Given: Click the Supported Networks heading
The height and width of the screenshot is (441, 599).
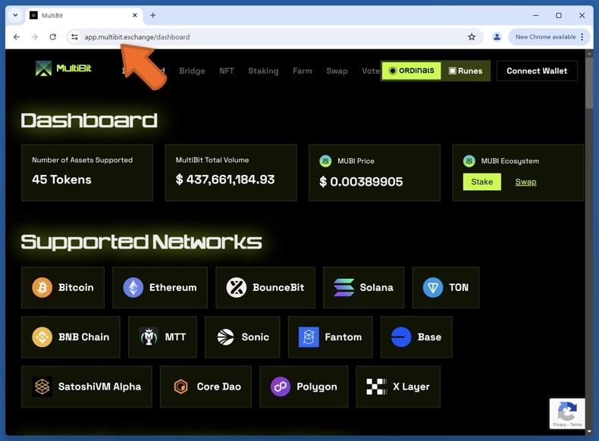Looking at the screenshot, I should point(141,242).
